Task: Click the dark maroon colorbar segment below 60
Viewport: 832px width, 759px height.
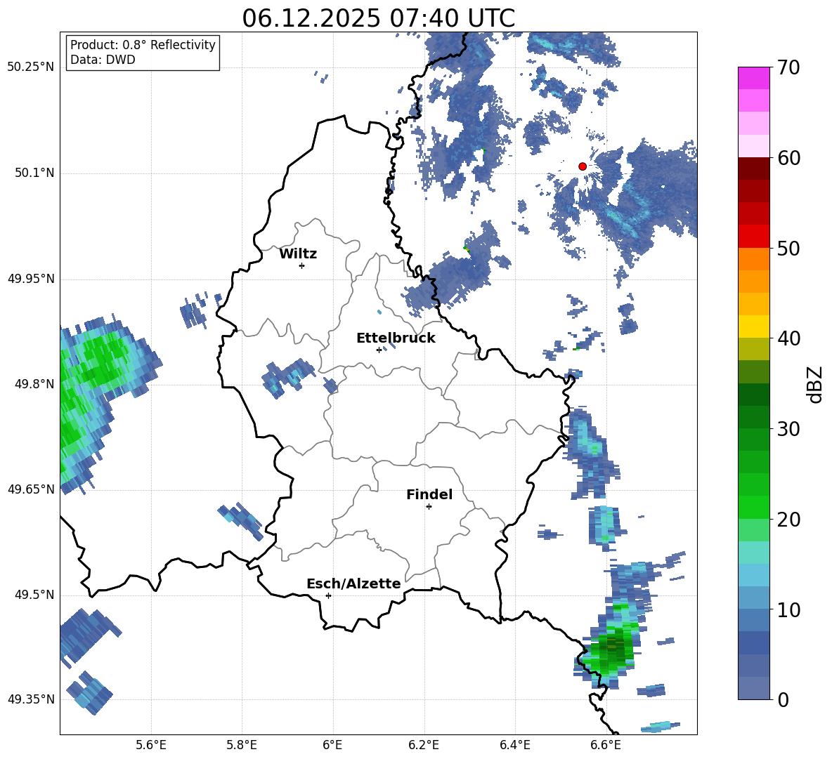Action: click(x=753, y=169)
